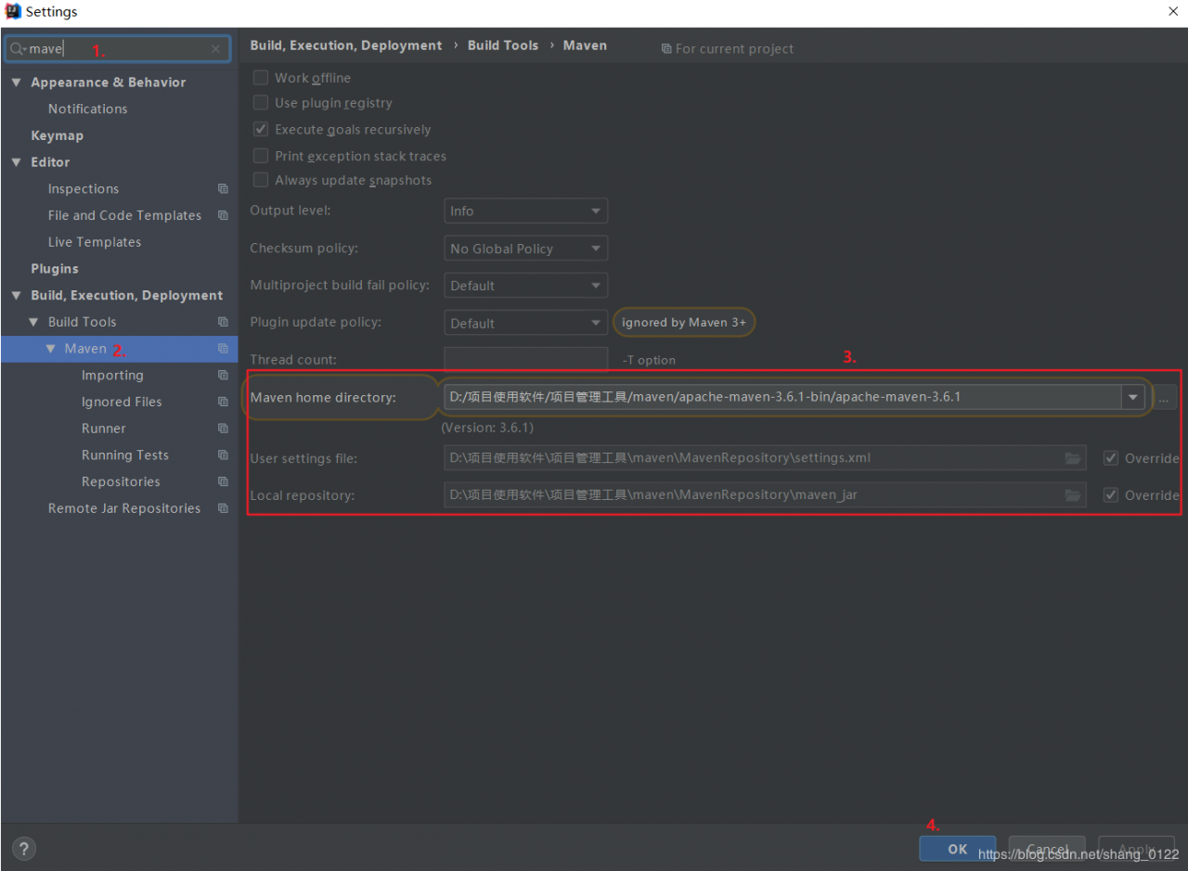
Task: Click project-level icon next to Running Tests
Action: coord(223,455)
